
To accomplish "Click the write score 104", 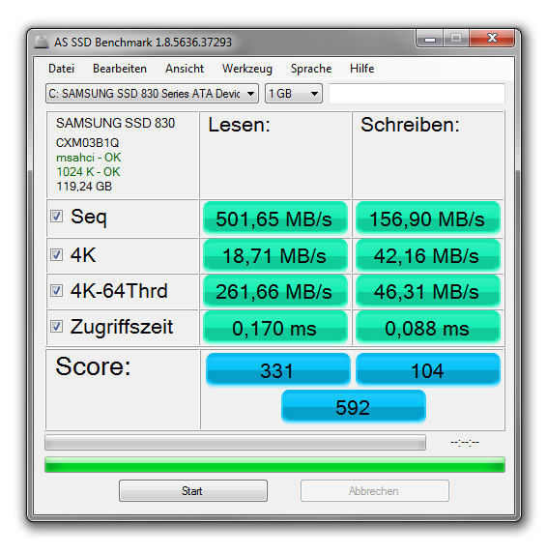I will (x=427, y=370).
